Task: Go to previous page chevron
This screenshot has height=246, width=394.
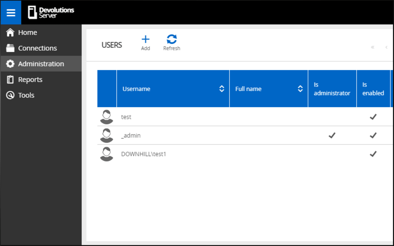Action: [x=386, y=47]
